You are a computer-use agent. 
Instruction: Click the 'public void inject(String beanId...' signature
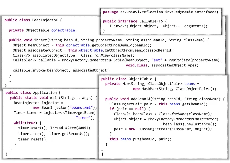(x=109, y=40)
